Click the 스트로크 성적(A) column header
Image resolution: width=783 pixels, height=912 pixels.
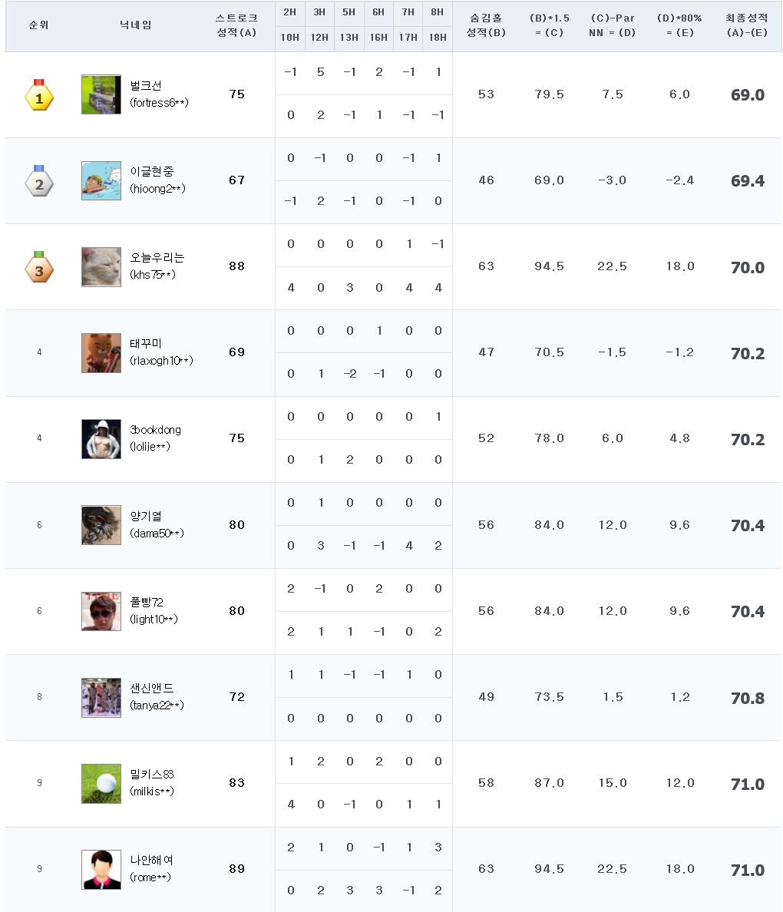coord(236,25)
